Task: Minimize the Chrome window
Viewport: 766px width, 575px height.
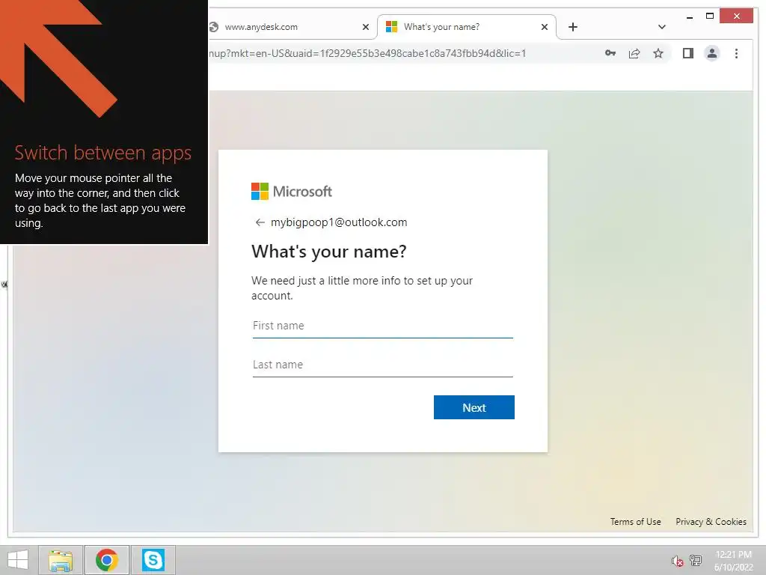Action: point(689,16)
